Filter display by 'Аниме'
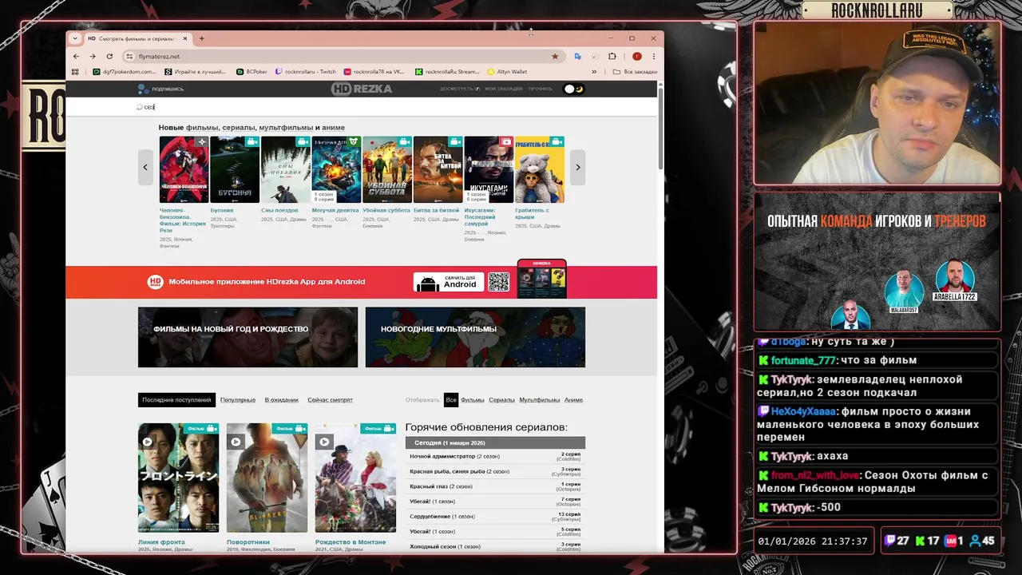The height and width of the screenshot is (575, 1022). 573,400
